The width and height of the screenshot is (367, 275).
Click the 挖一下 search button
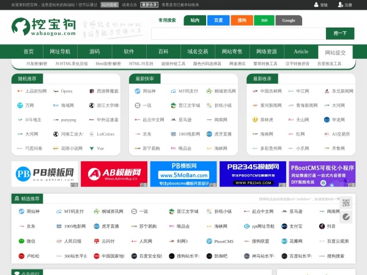tap(340, 34)
